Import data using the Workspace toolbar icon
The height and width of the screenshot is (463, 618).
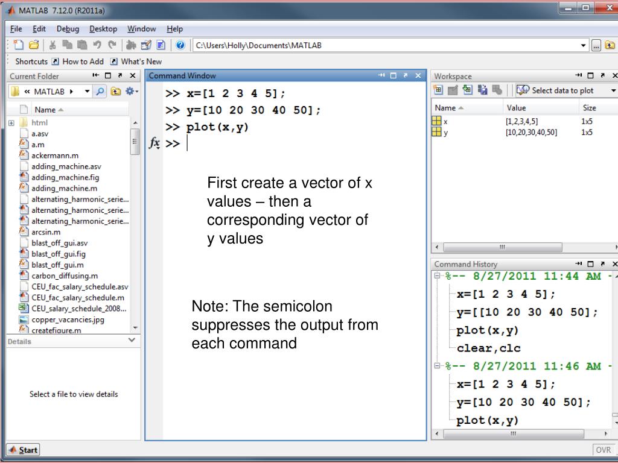point(468,90)
